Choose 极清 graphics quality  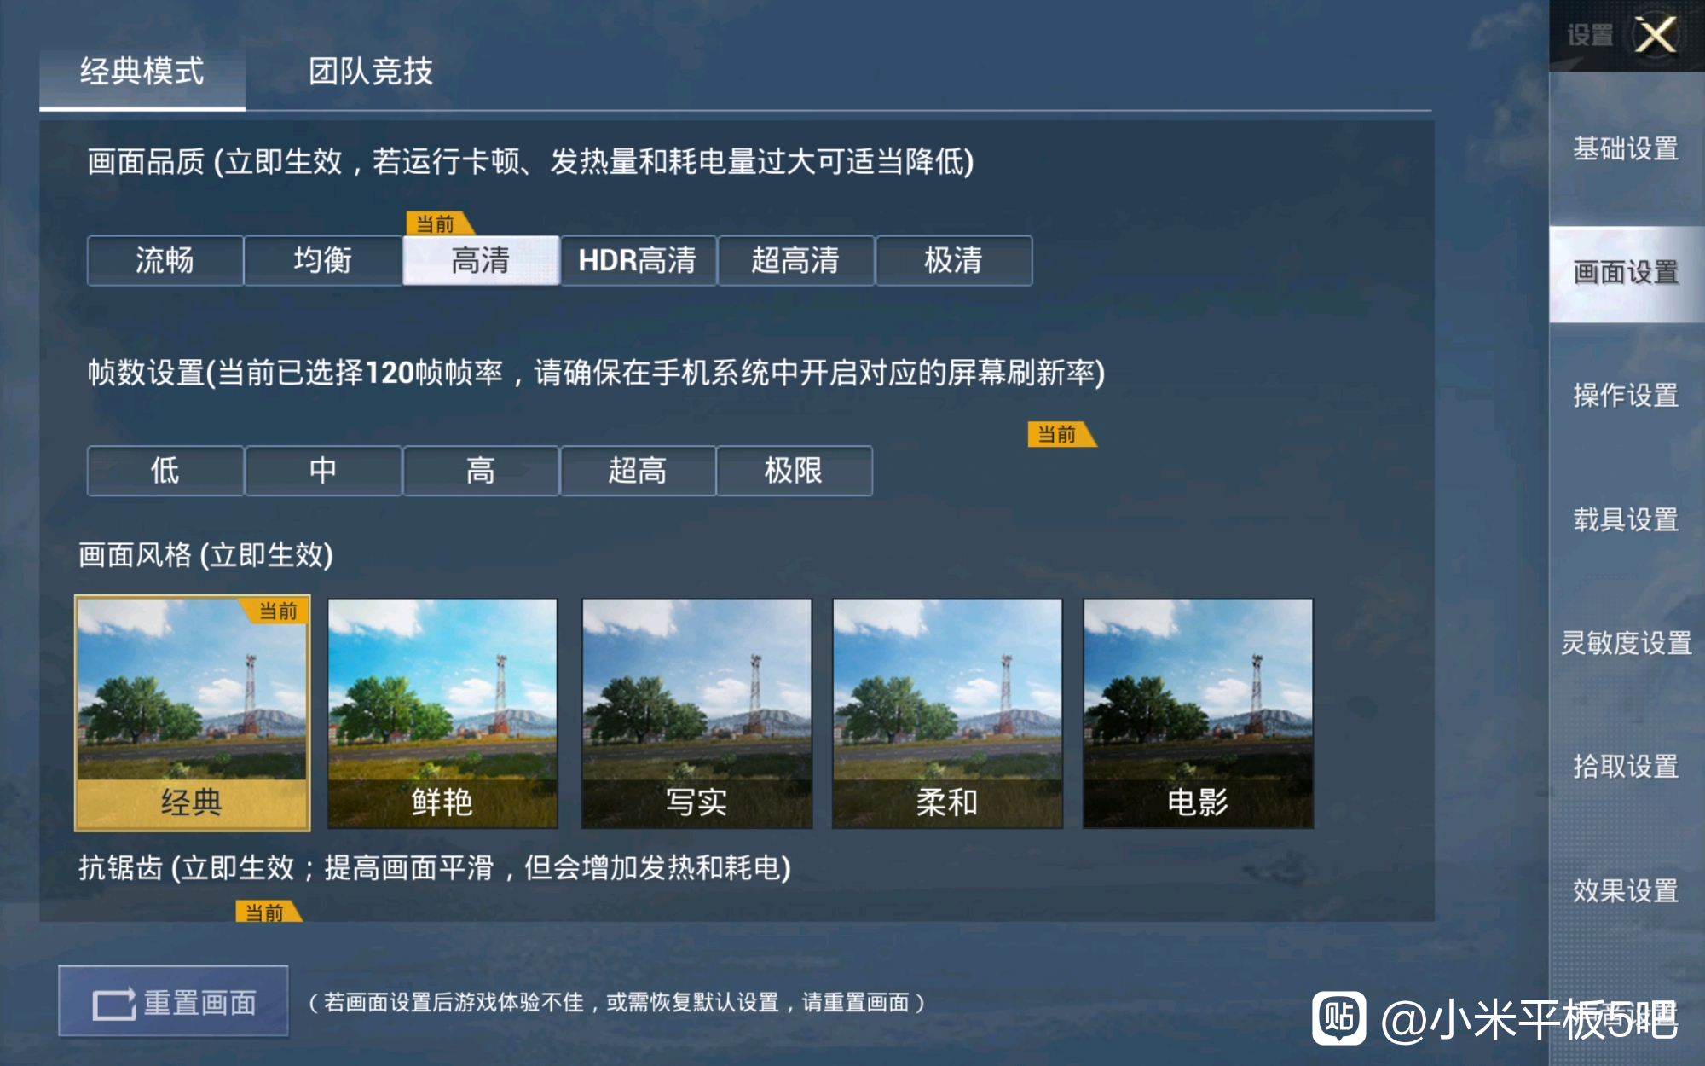(x=953, y=260)
